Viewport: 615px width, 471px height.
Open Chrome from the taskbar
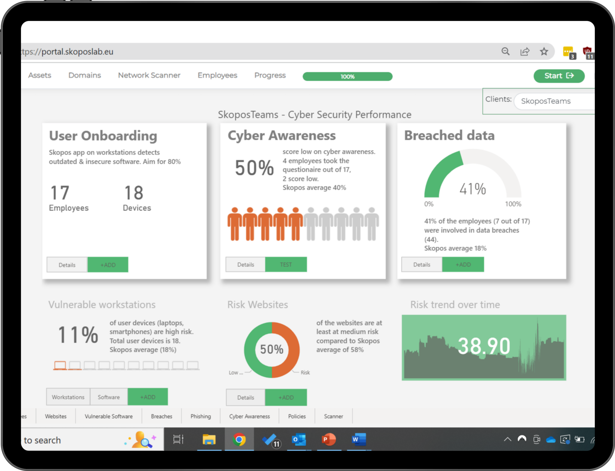pyautogui.click(x=239, y=439)
